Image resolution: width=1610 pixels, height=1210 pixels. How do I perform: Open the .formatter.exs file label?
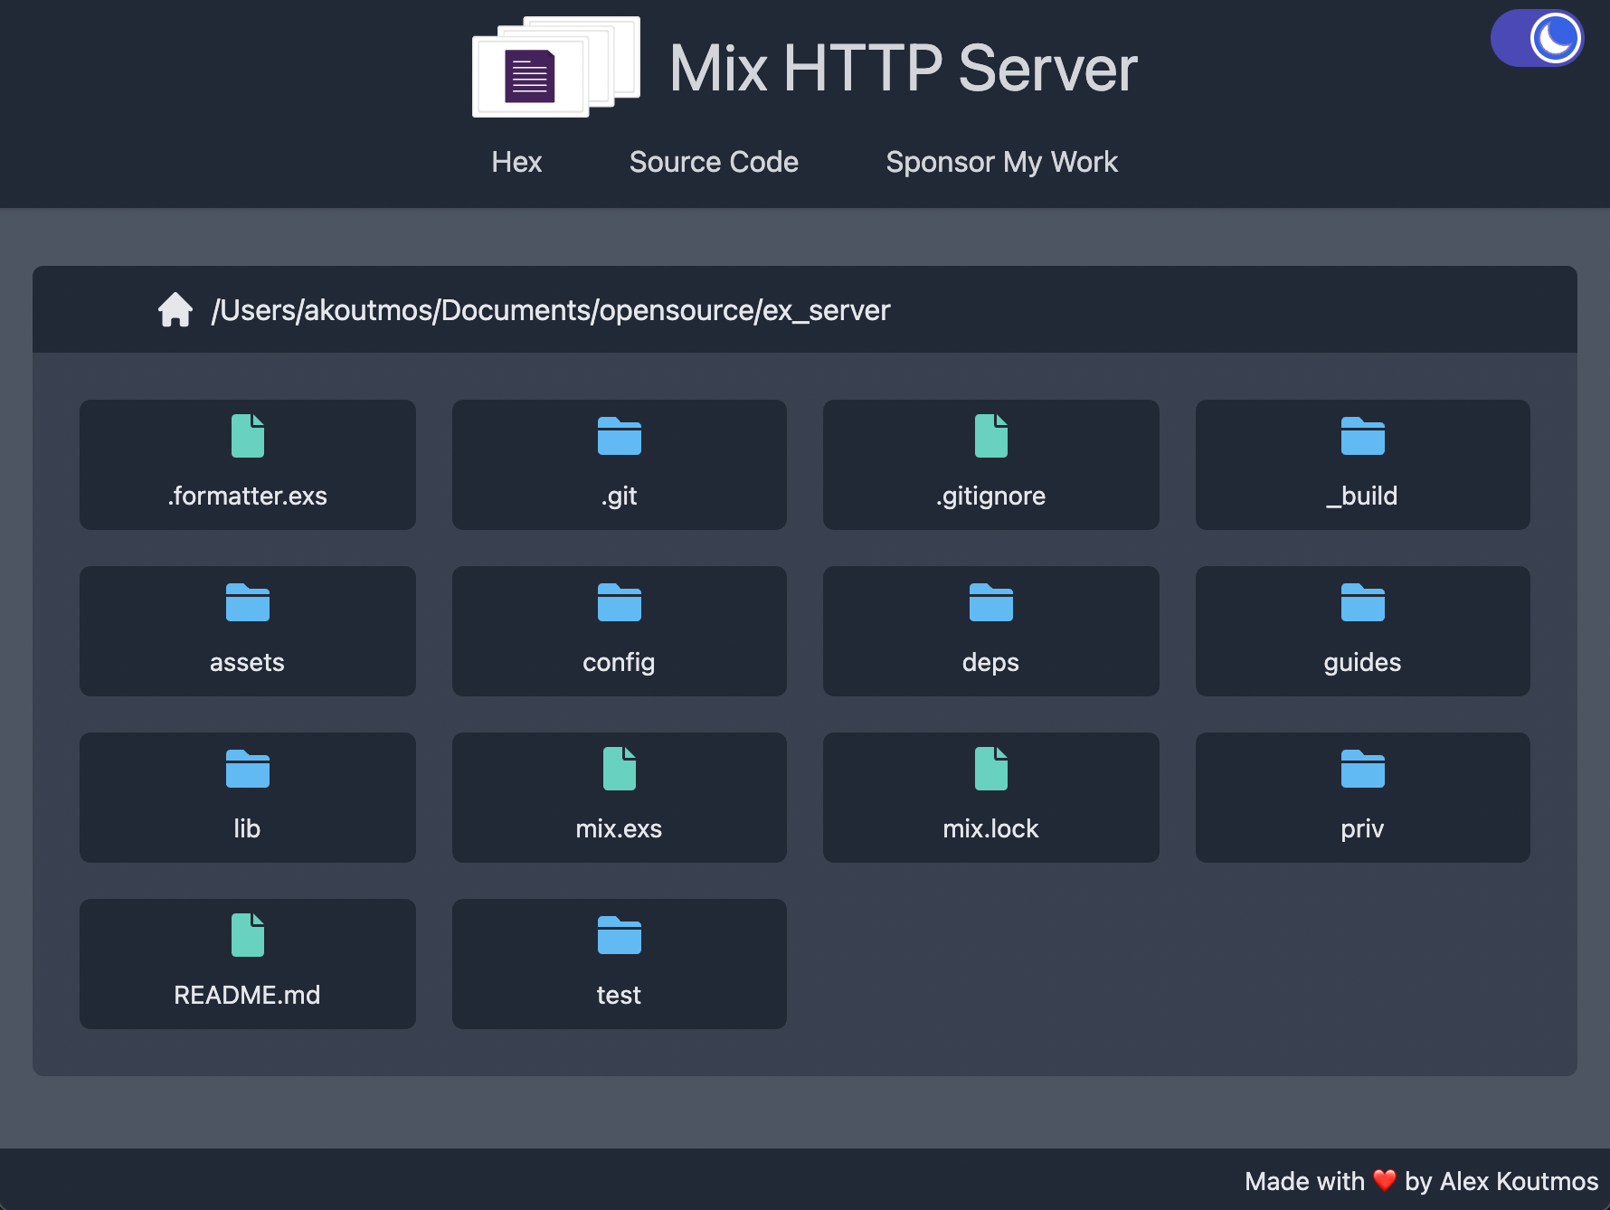[248, 496]
